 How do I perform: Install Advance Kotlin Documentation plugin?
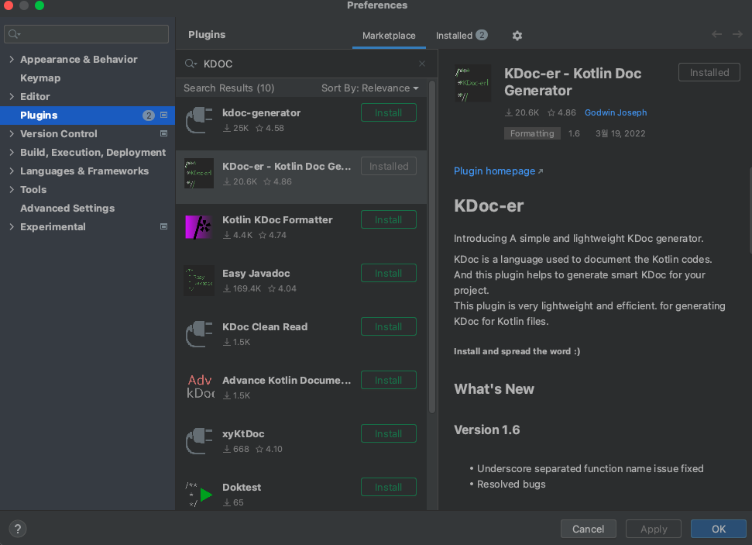(x=389, y=381)
